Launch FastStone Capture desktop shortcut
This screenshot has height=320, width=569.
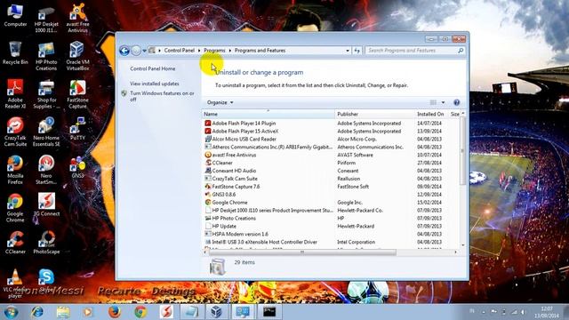click(77, 94)
